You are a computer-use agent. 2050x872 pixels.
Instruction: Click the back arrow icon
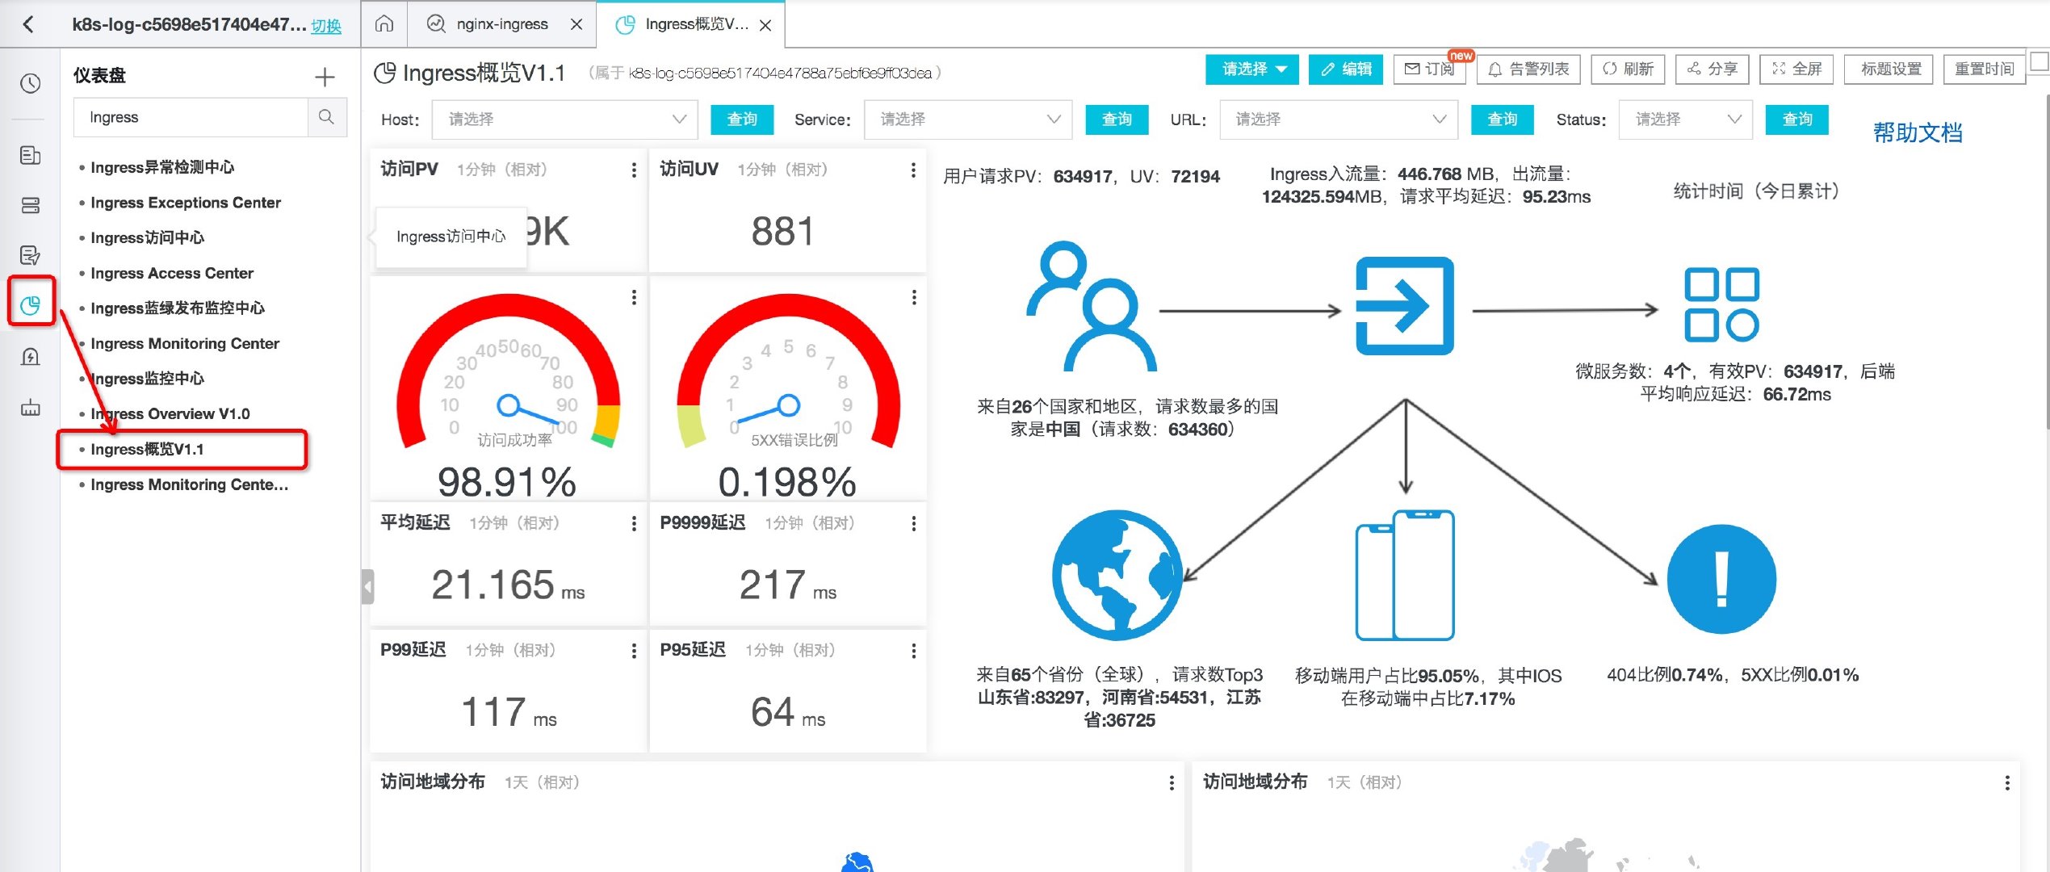pos(29,24)
